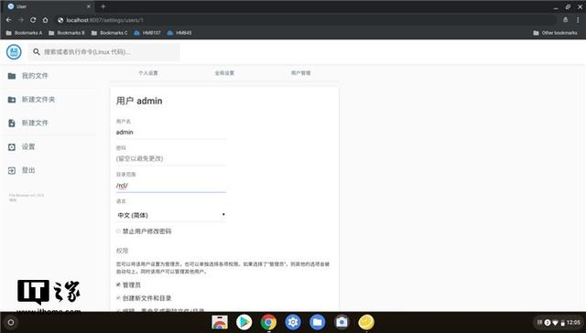The width and height of the screenshot is (586, 333).
Task: Toggle the 禁止用户修改密码 checkbox
Action: pyautogui.click(x=118, y=231)
